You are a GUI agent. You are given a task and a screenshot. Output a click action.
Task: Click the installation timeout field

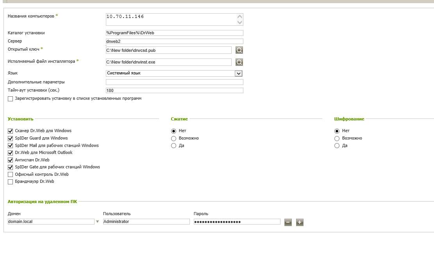click(174, 90)
